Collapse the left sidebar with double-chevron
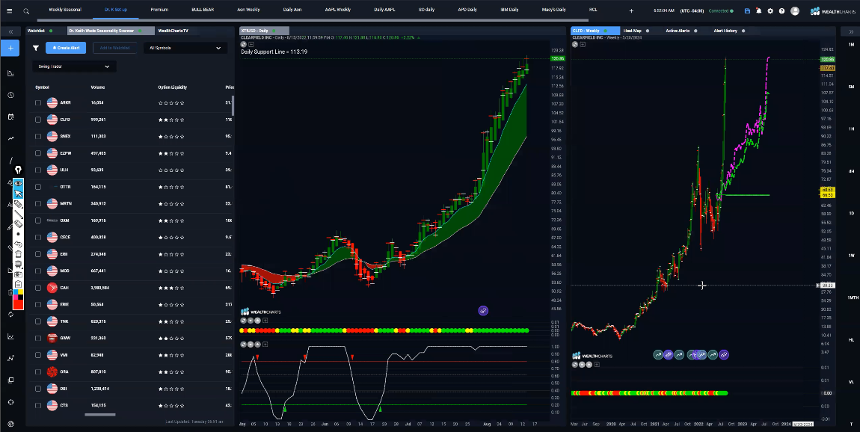 click(10, 32)
